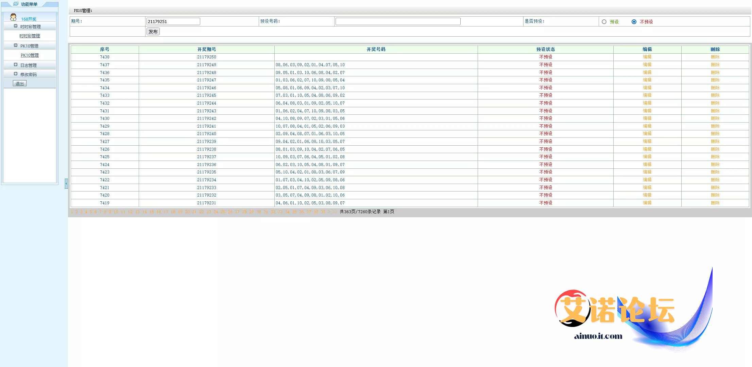Click 编辑 for period 21179249
Viewport: 752px width, 367px height.
[x=647, y=65]
